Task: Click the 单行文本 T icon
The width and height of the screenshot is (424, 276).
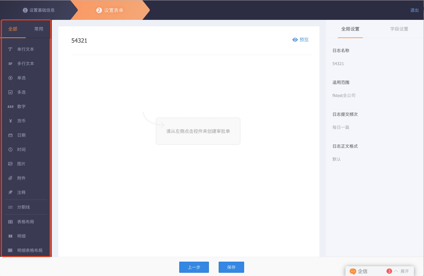Action: pos(10,49)
